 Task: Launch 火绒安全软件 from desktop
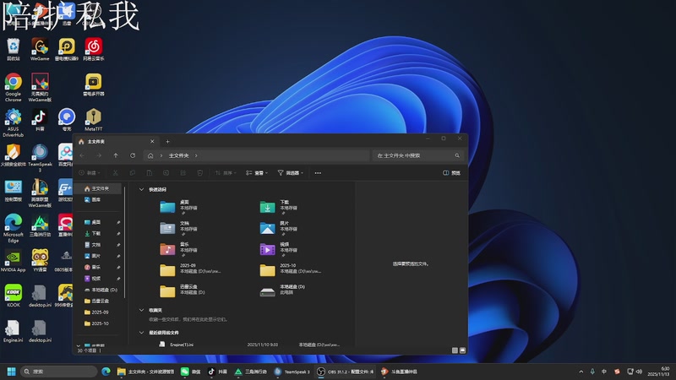(x=13, y=155)
